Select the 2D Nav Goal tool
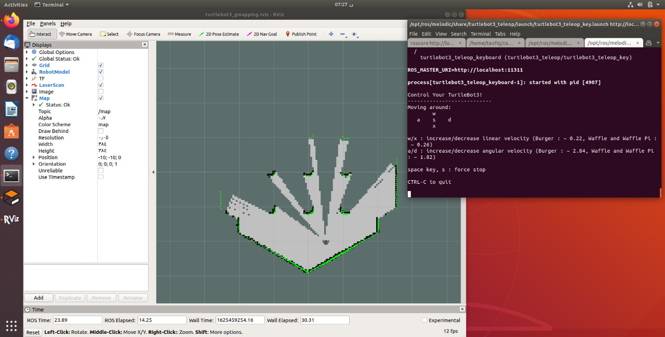 [261, 34]
